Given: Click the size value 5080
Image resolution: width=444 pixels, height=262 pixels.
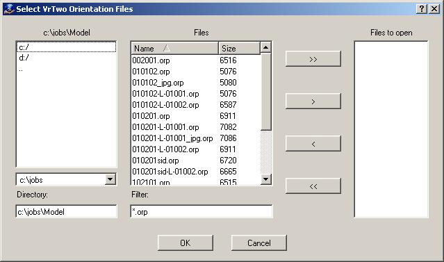Looking at the screenshot, I should (228, 83).
